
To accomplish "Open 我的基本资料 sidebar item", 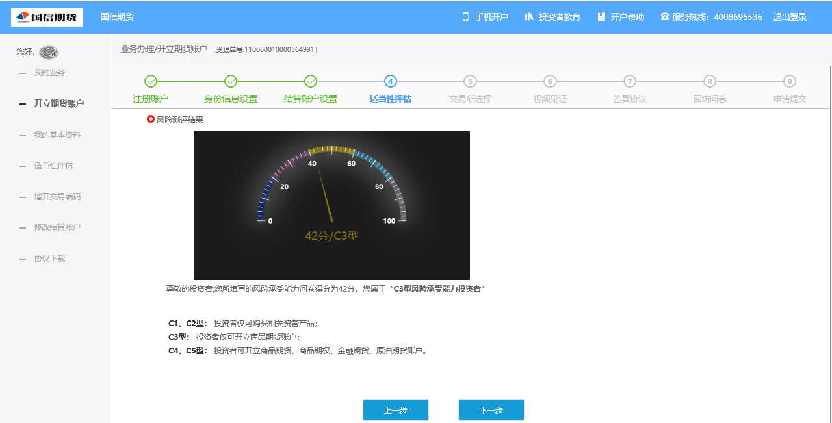I will click(57, 135).
